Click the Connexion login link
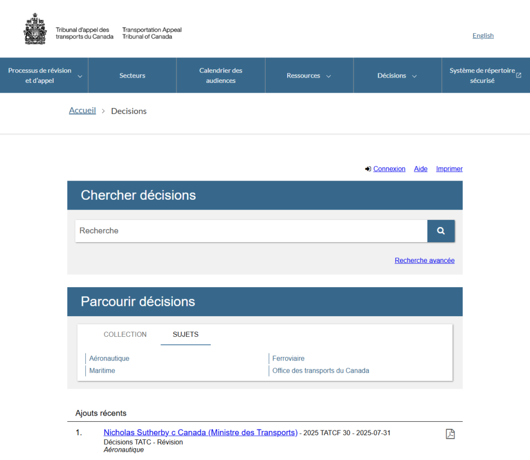This screenshot has width=530, height=460. pyautogui.click(x=389, y=169)
